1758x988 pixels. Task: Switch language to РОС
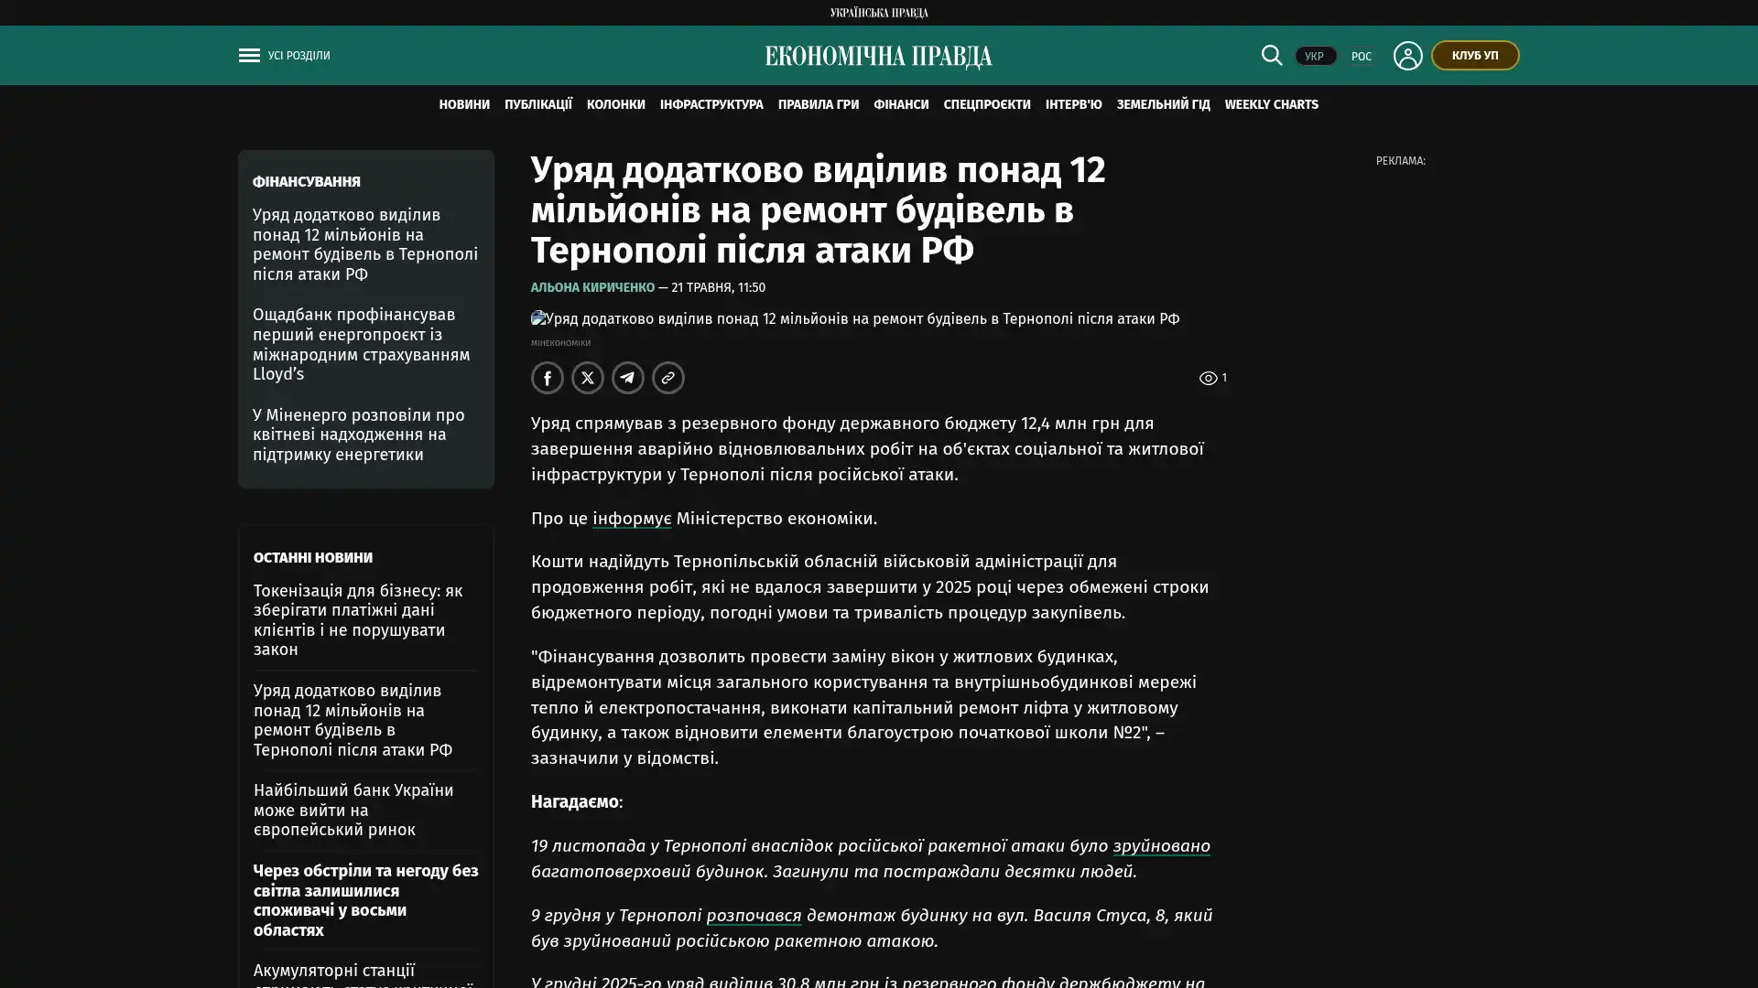click(1361, 57)
